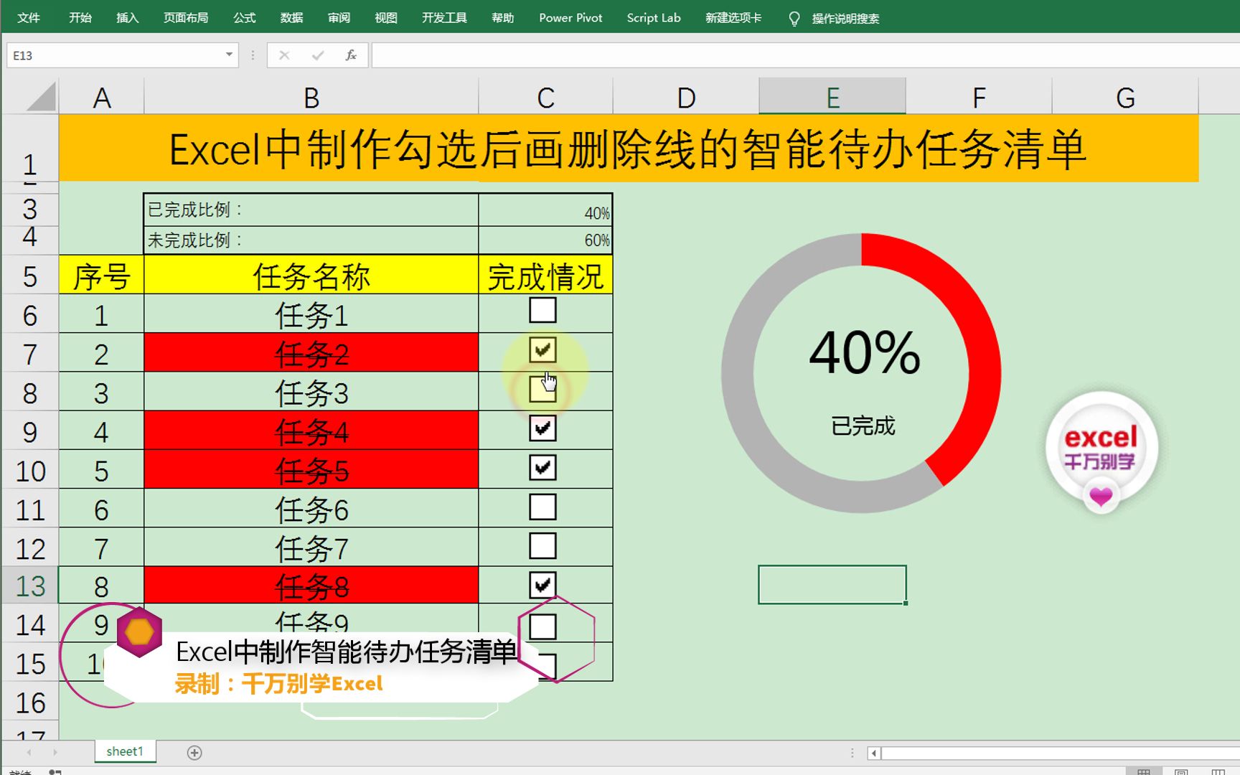1240x775 pixels.
Task: Click the Select All corner triangle
Action: [x=41, y=97]
